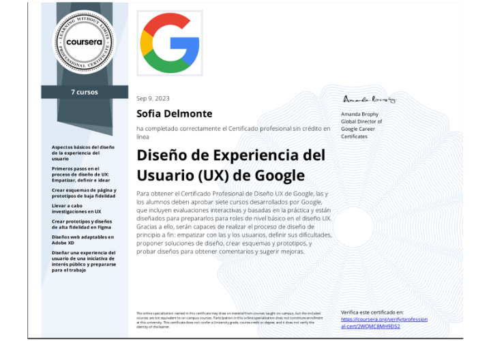Click the printed name 'Amanda Brophy'
Screen dimensions: 491x341
pyautogui.click(x=360, y=114)
